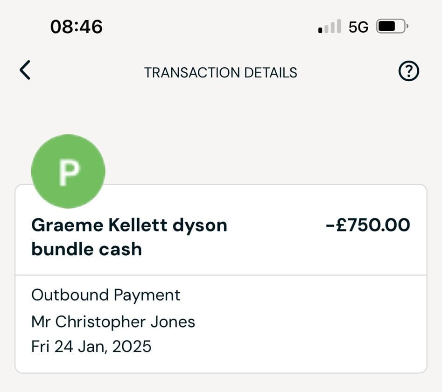Tap the green P avatar circle

pyautogui.click(x=68, y=171)
